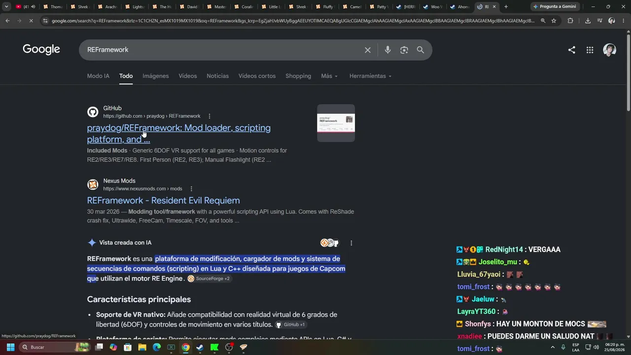Click RedNight14's chat message
The width and height of the screenshot is (631, 355).
pos(508,249)
